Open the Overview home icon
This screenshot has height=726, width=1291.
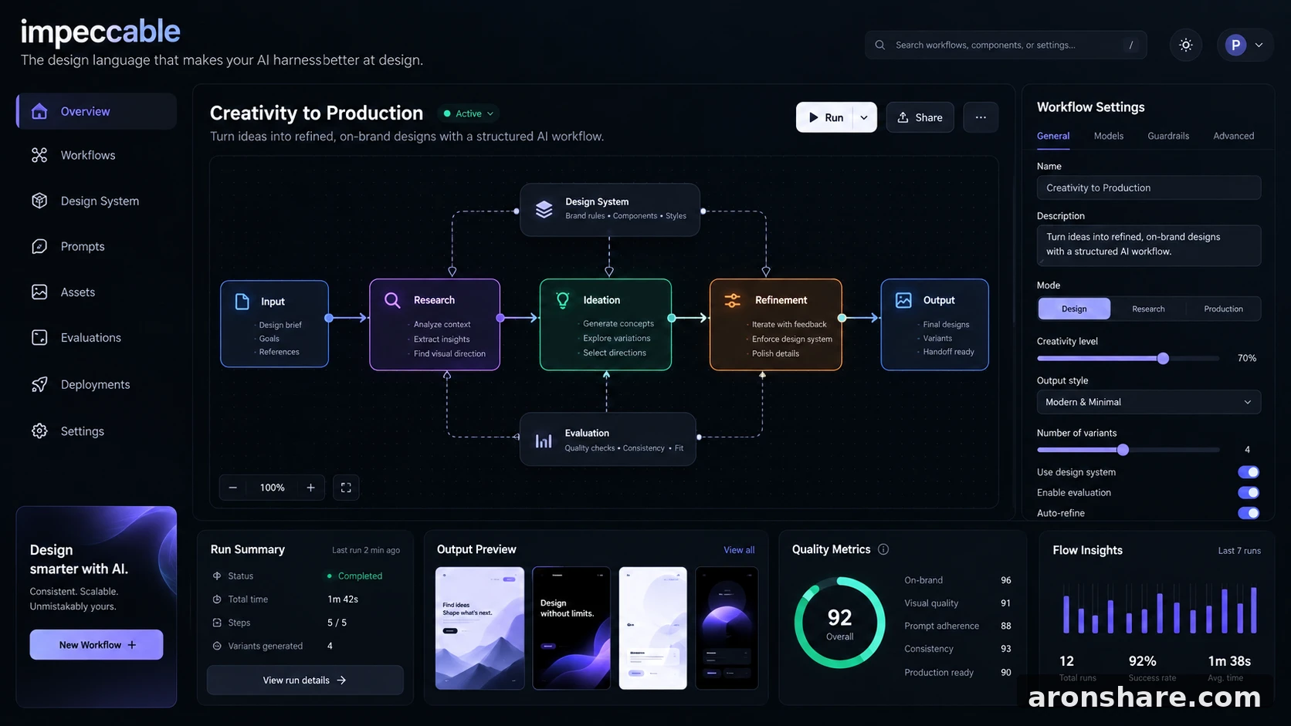(x=39, y=111)
